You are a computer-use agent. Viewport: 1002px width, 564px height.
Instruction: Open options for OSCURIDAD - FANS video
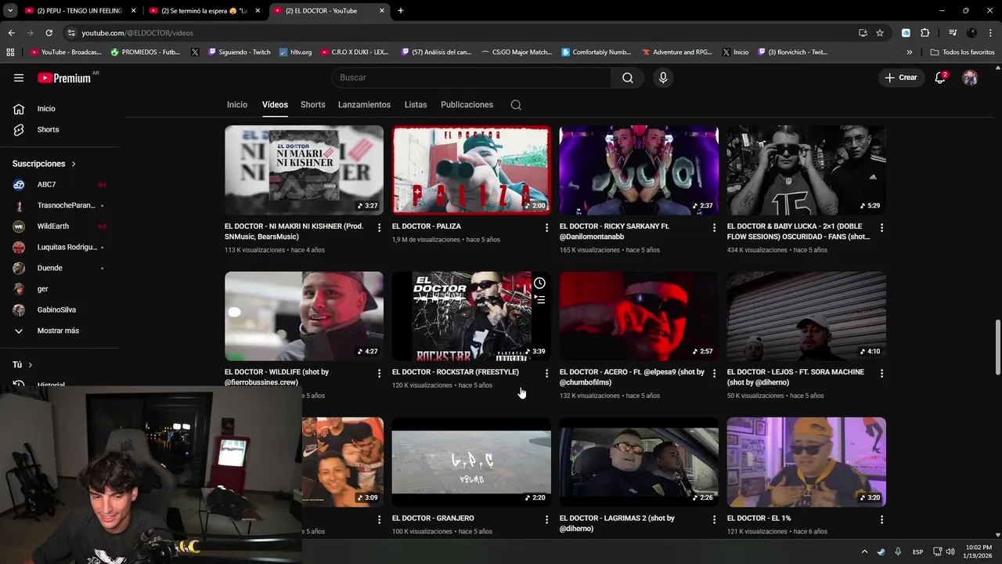click(x=881, y=227)
